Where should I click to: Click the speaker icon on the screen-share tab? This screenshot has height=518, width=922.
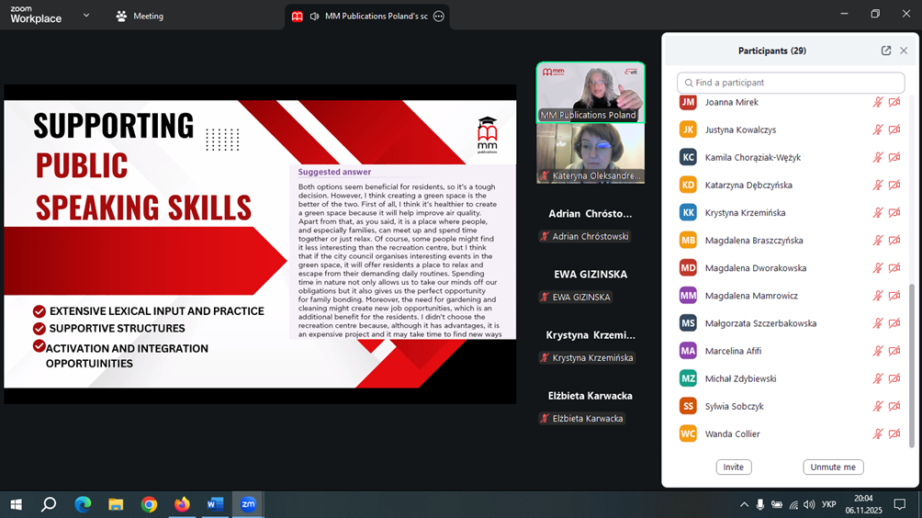(x=315, y=17)
